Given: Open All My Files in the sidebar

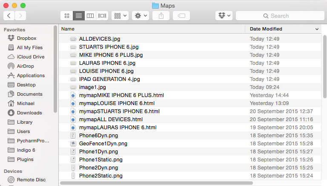Looking at the screenshot, I should coord(30,47).
